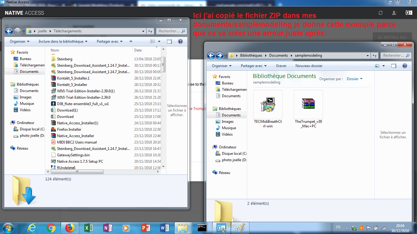Refresh the samplemodeling folder address bar

[x=375, y=55]
